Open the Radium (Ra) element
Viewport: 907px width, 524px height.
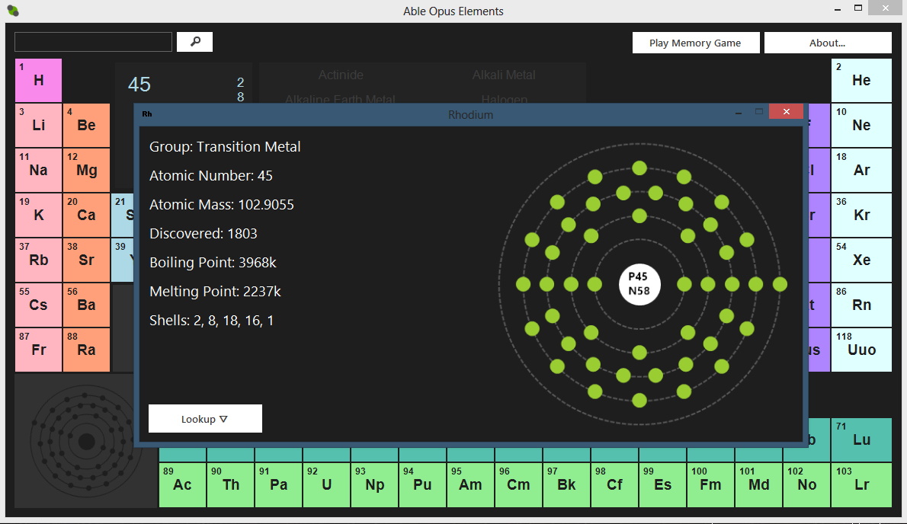coord(86,350)
